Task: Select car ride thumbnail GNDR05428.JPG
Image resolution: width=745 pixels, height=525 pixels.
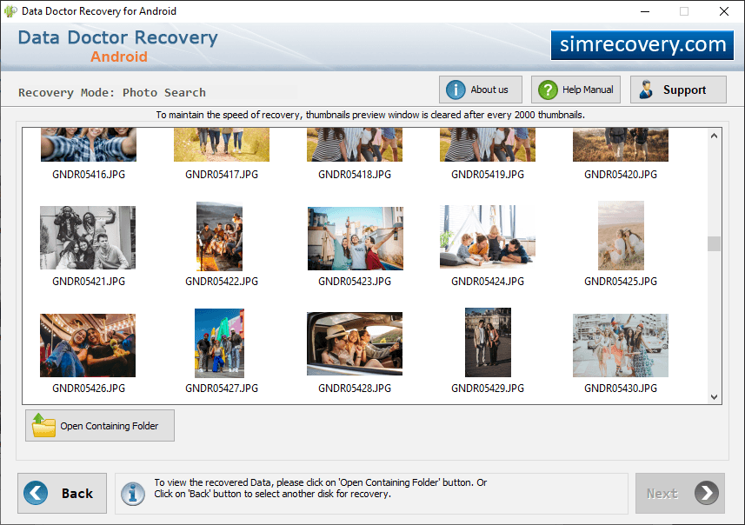Action: coord(355,343)
